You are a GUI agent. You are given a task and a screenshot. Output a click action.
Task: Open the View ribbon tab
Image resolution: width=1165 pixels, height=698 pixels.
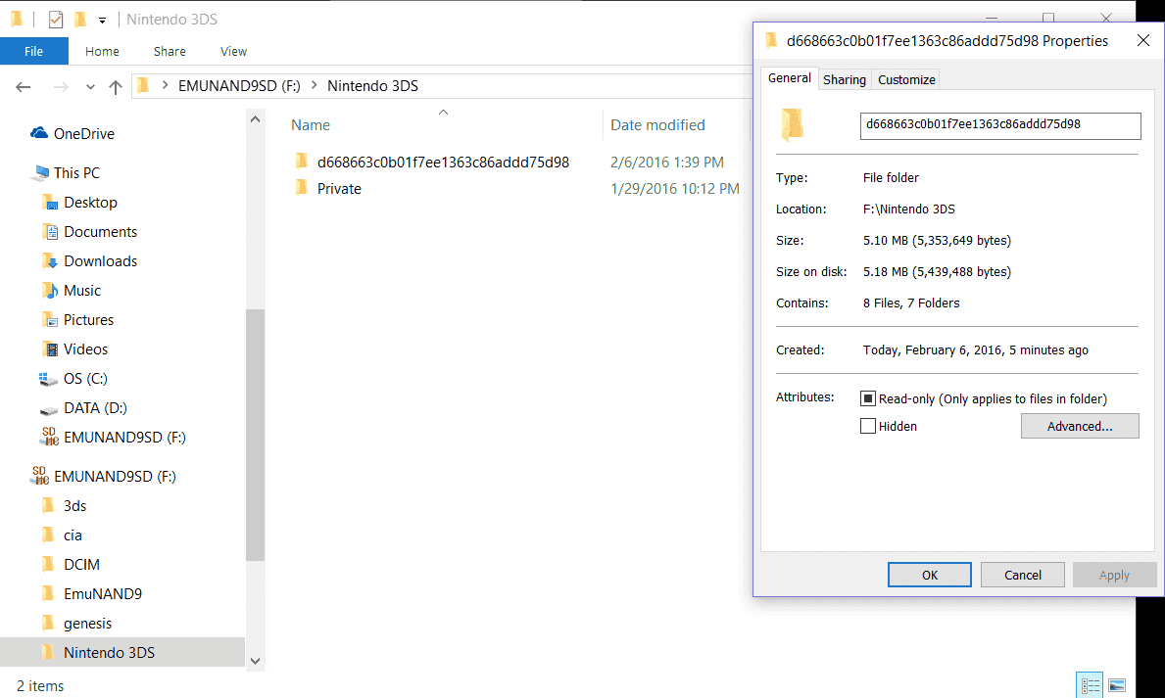pyautogui.click(x=233, y=51)
